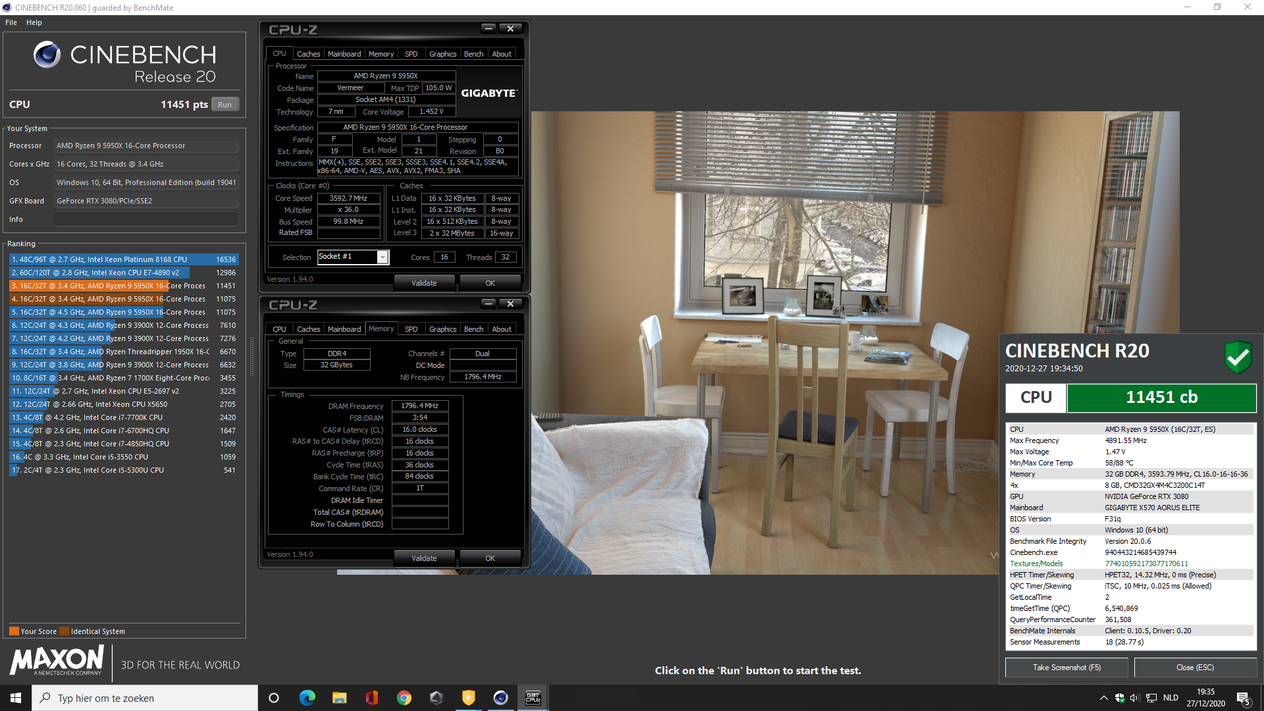Image resolution: width=1264 pixels, height=711 pixels.
Task: Open the Bench tab in the upper CPU-Z window
Action: [x=473, y=54]
